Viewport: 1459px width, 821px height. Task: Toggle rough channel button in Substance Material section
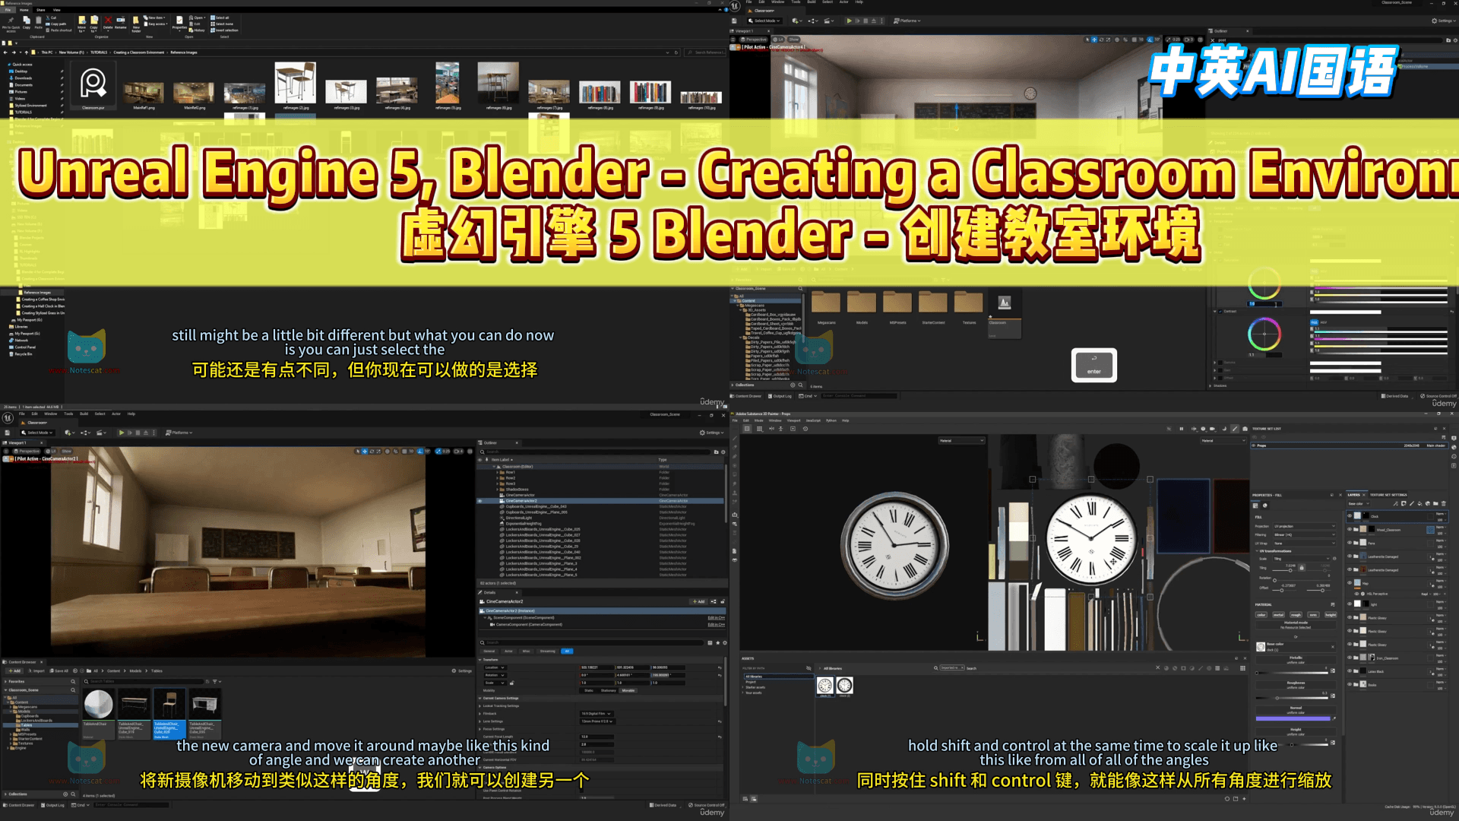click(x=1296, y=615)
